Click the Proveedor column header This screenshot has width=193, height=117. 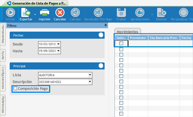138,38
